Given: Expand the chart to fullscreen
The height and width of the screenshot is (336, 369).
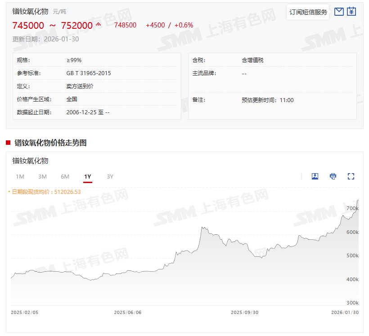Looking at the screenshot, I should pos(351,176).
